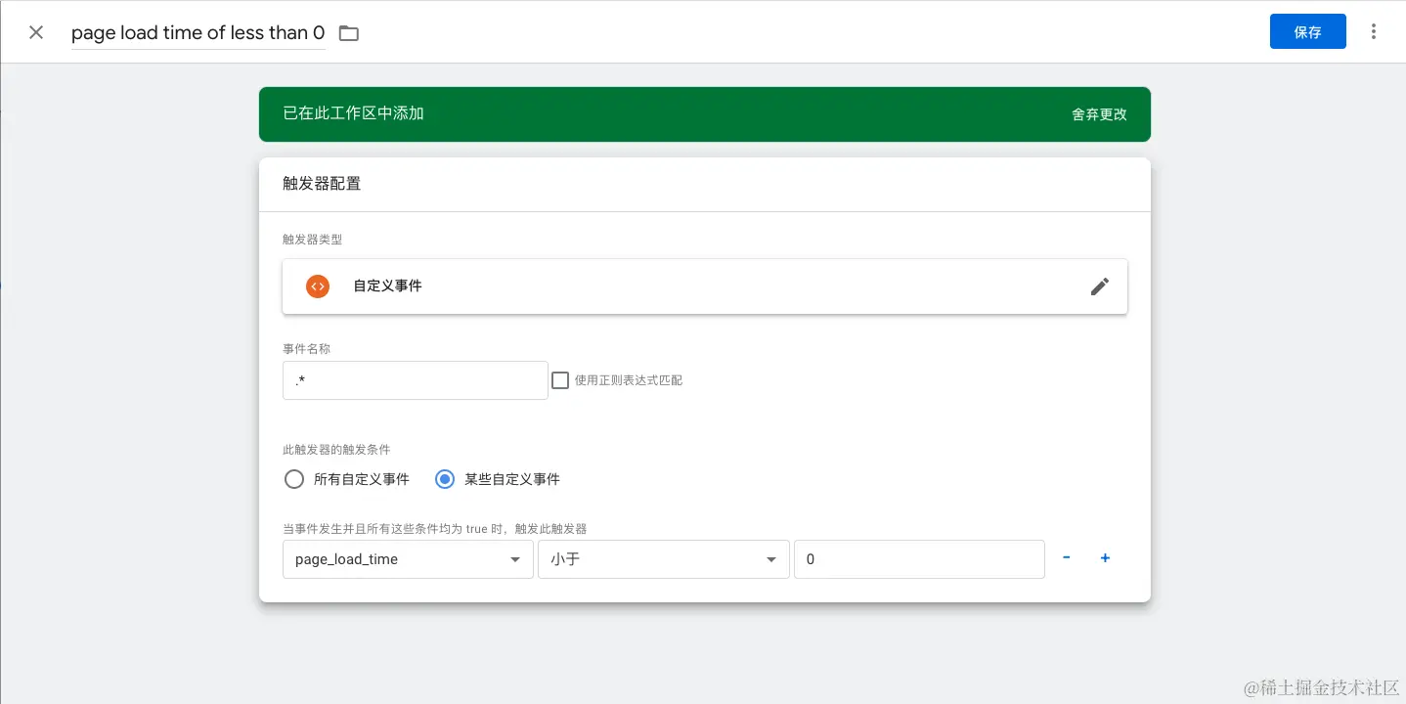The height and width of the screenshot is (704, 1406).
Task: Open trigger type editor via pencil icon
Action: pyautogui.click(x=1099, y=286)
